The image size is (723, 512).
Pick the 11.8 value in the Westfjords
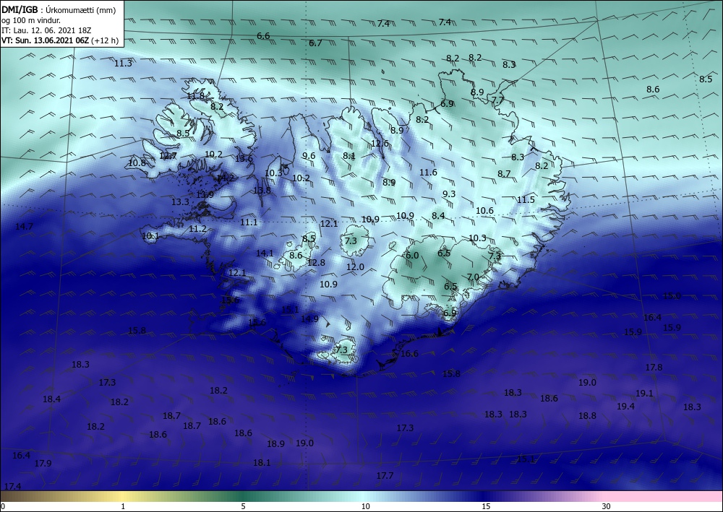tap(195, 96)
